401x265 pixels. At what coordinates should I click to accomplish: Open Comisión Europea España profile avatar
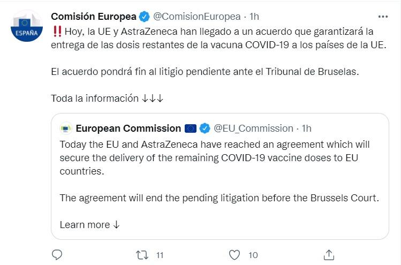coord(27,27)
